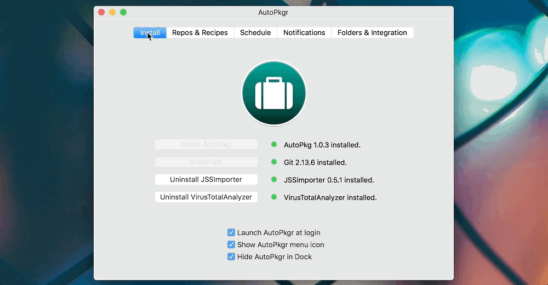548x285 pixels.
Task: Click the JSSImporter green status indicator
Action: [274, 180]
